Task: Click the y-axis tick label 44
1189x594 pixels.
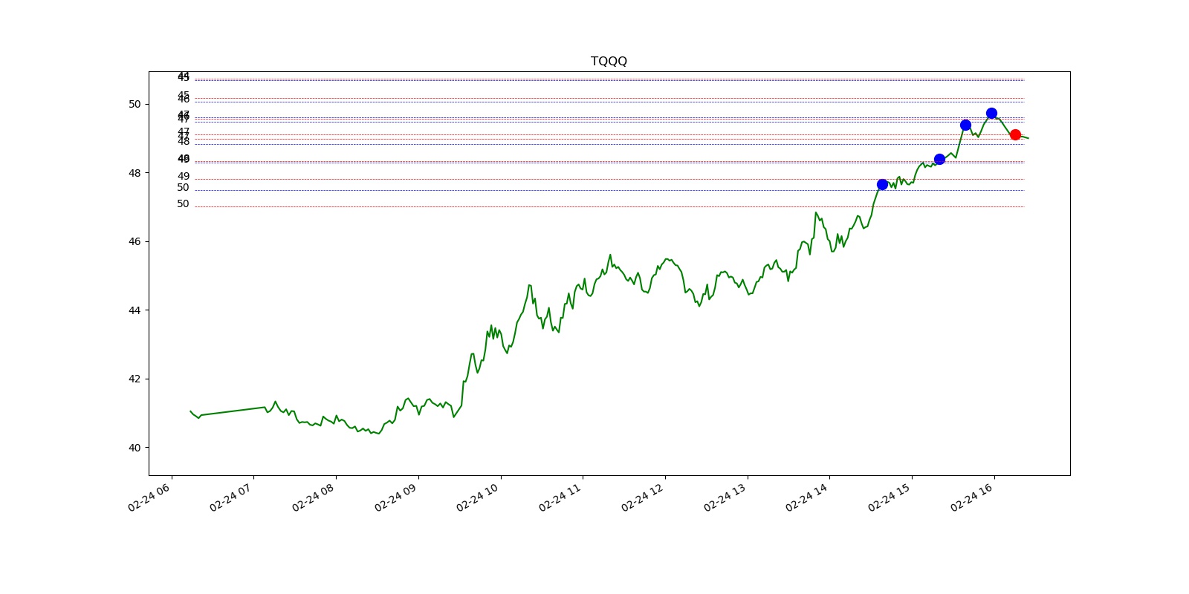Action: point(135,310)
